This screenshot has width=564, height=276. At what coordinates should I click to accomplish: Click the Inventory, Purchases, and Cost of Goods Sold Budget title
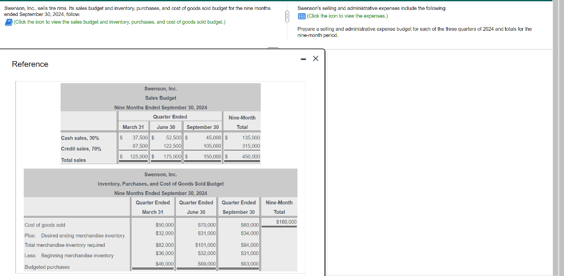[x=161, y=183]
